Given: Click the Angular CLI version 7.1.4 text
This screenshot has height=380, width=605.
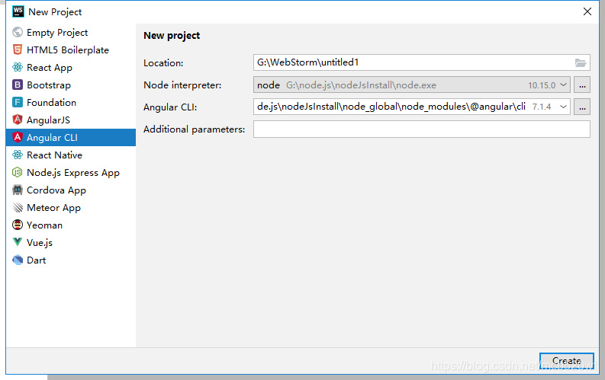Looking at the screenshot, I should pyautogui.click(x=542, y=107).
